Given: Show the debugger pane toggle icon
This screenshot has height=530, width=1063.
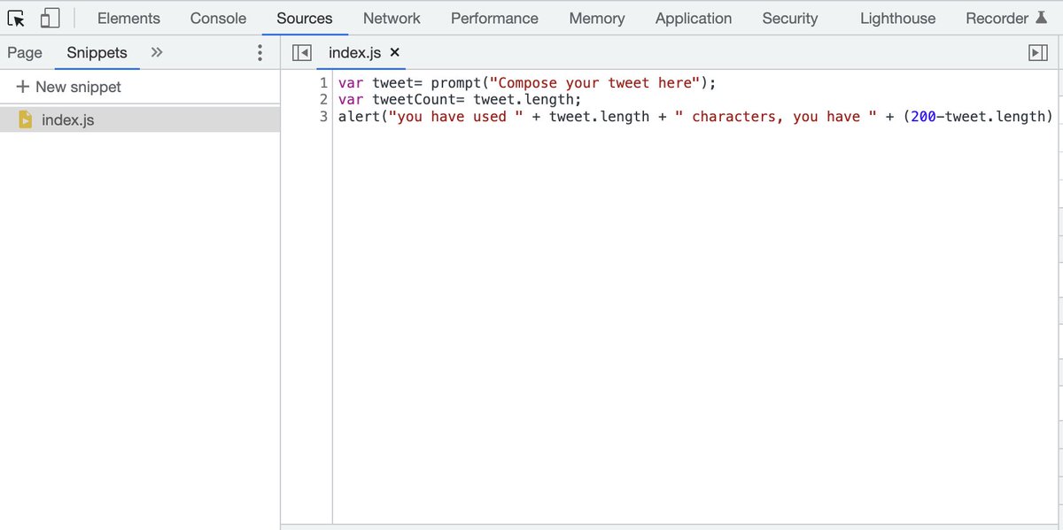Looking at the screenshot, I should (x=1038, y=53).
